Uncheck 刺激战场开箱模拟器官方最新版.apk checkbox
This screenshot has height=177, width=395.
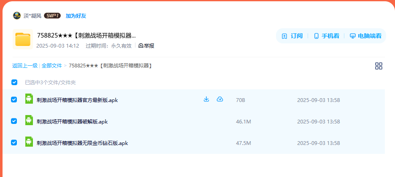(x=14, y=100)
